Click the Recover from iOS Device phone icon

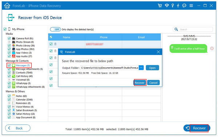coord(11,18)
